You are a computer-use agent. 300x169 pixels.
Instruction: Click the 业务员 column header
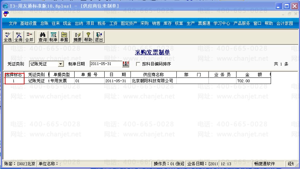click(223, 75)
